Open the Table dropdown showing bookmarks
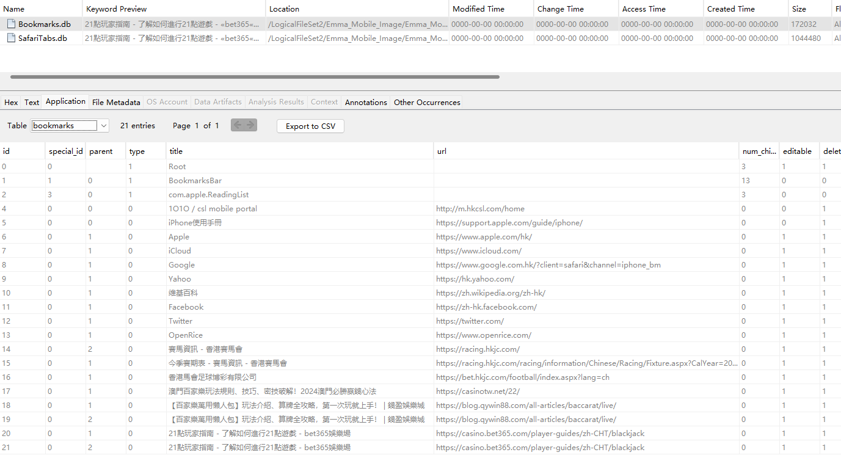841x466 pixels. (70, 126)
